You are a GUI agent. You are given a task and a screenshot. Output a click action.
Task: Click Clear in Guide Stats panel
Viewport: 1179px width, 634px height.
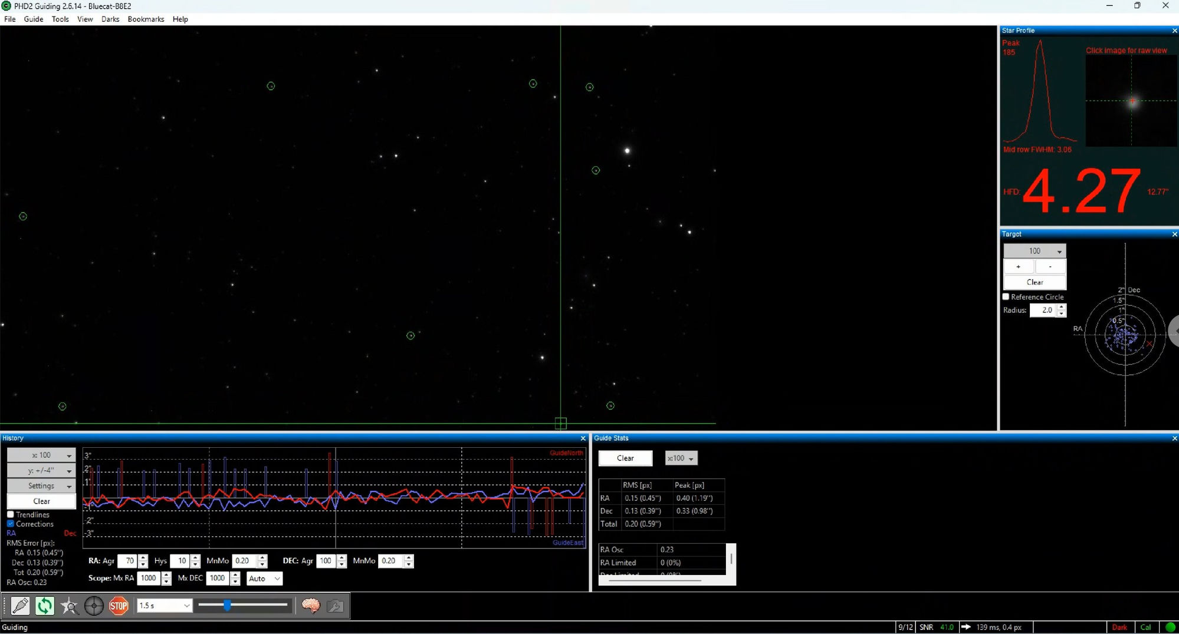click(625, 458)
